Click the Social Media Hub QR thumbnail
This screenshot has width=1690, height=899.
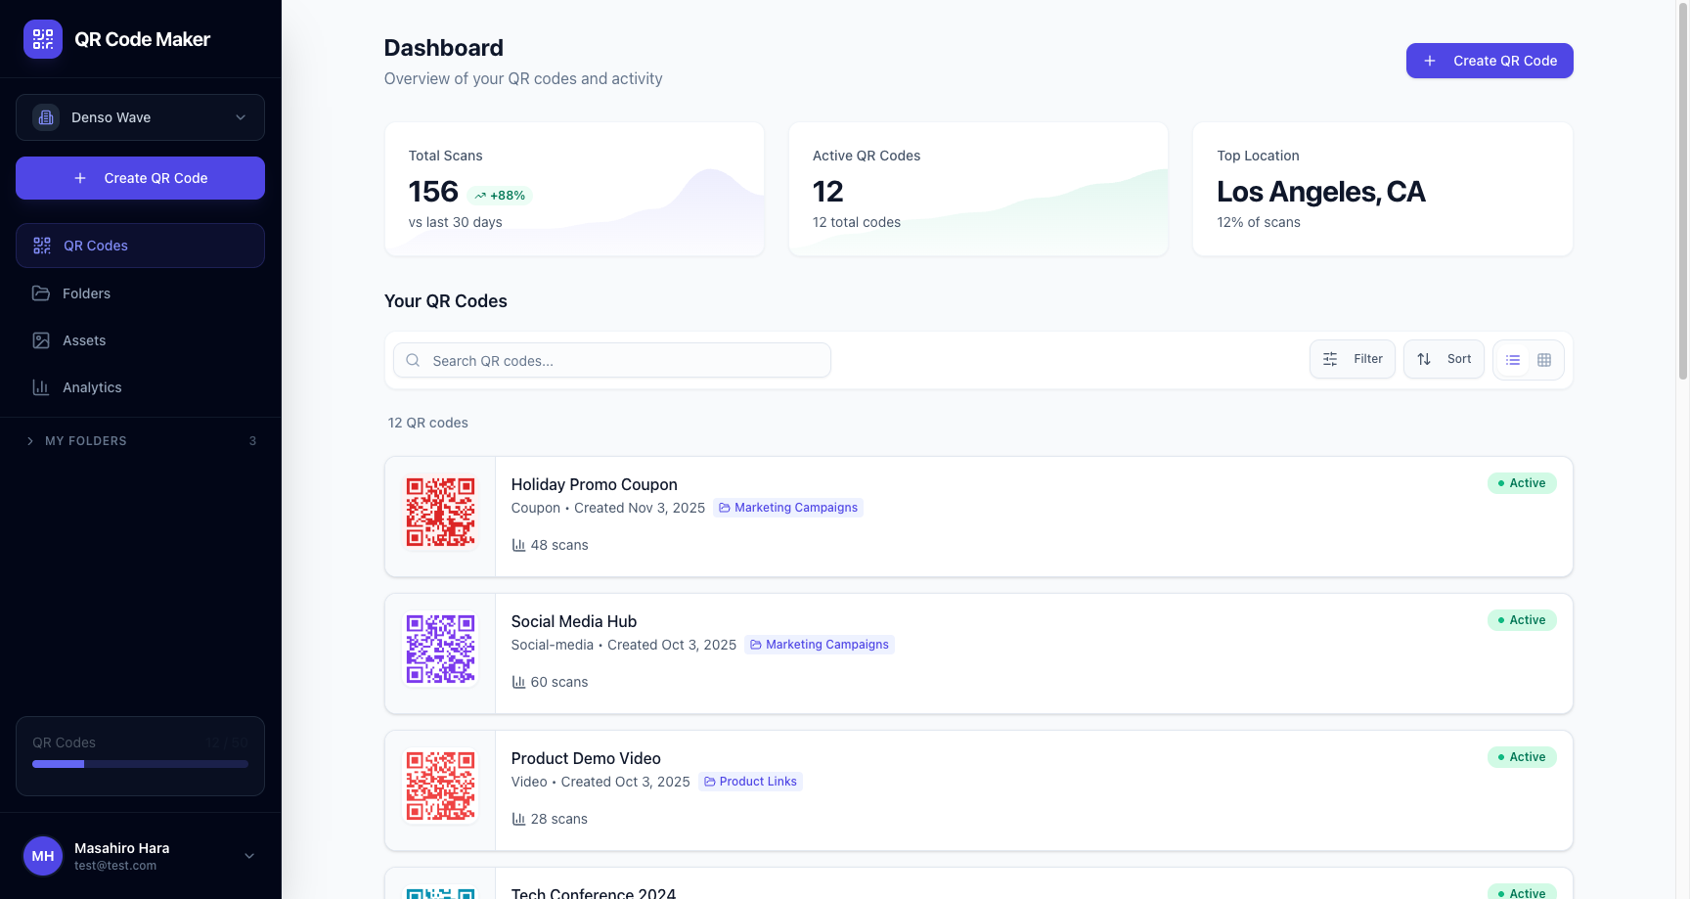(x=441, y=649)
